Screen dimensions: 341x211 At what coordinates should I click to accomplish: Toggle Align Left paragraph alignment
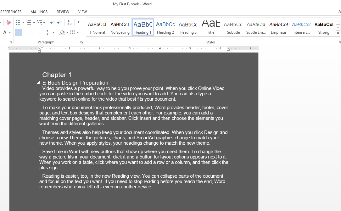tap(18, 32)
